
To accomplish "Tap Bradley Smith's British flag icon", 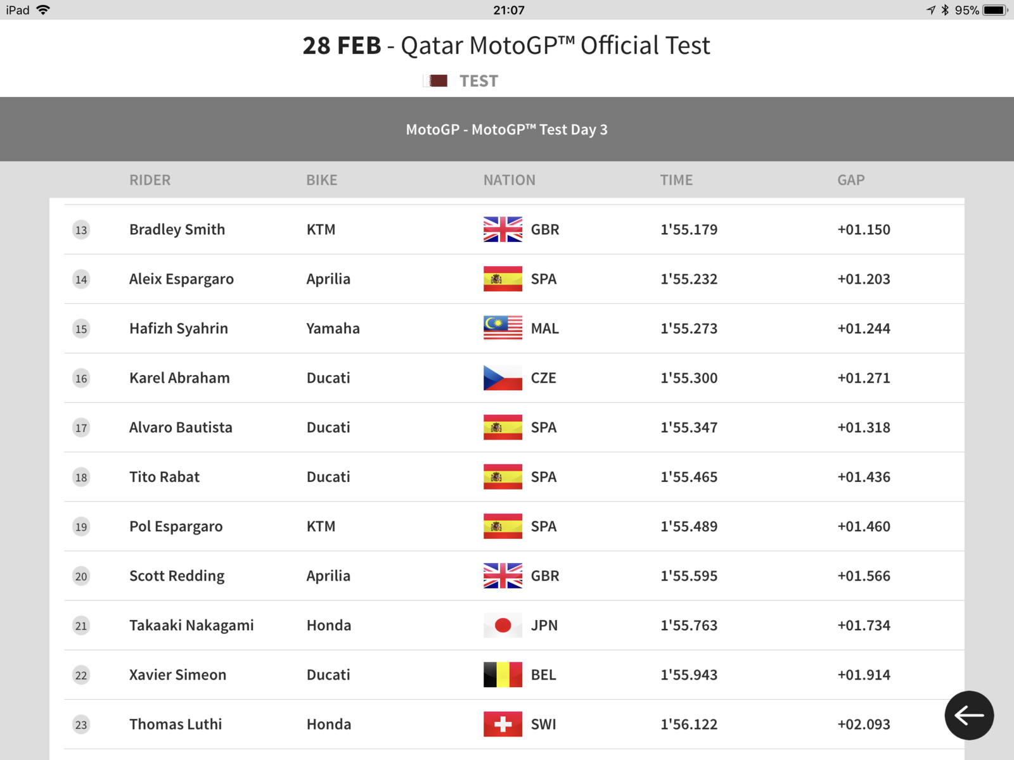I will (503, 229).
